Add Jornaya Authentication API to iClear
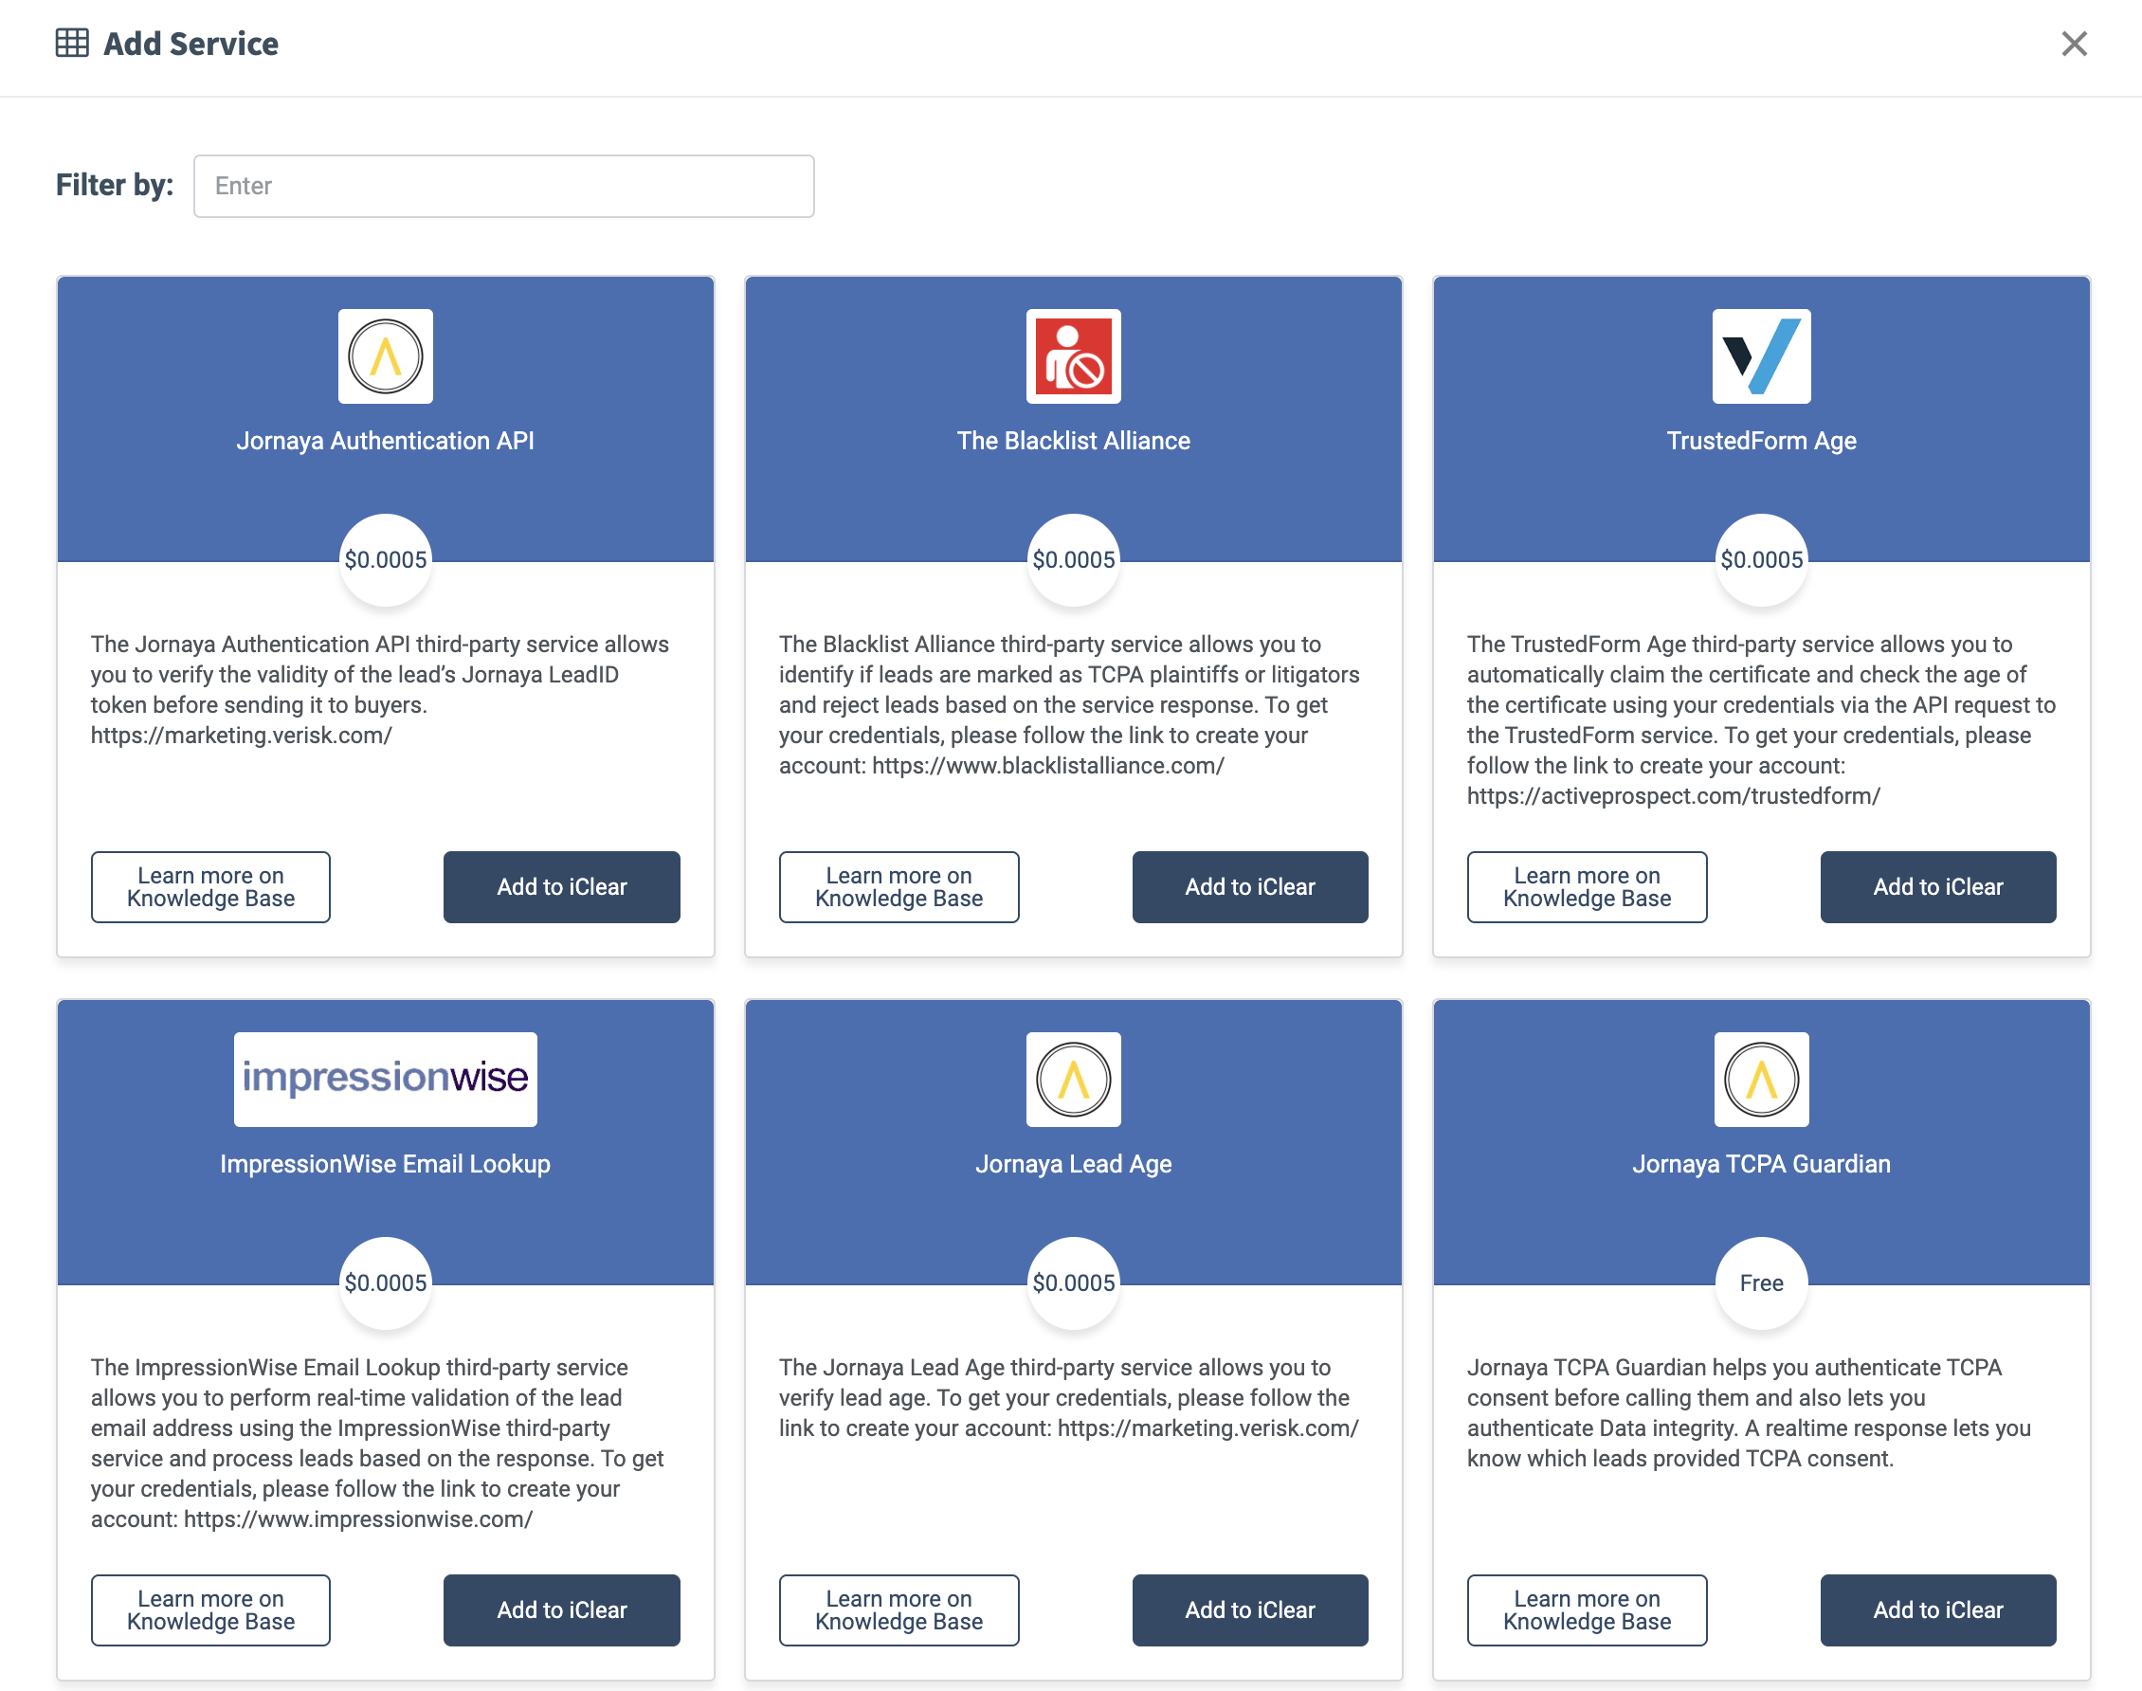 [561, 887]
